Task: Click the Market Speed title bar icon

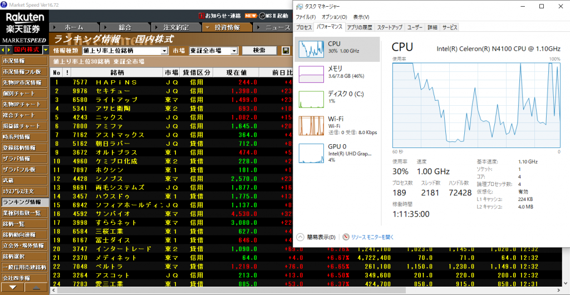Action: 4,4
